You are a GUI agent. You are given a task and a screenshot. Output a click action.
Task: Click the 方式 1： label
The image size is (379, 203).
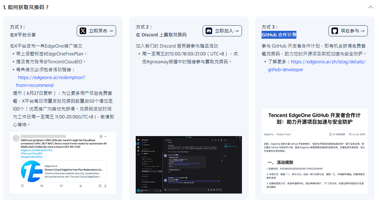[x=17, y=27]
